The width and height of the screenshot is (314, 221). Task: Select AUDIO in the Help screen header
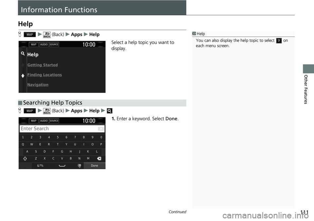click(x=44, y=44)
